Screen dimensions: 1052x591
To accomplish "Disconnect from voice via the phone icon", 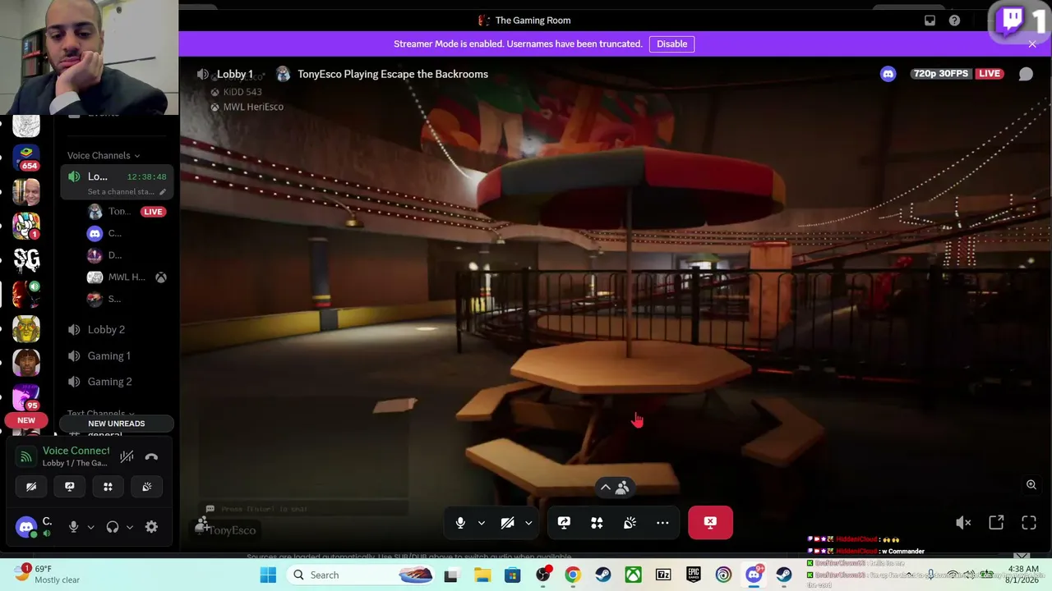I will click(151, 456).
